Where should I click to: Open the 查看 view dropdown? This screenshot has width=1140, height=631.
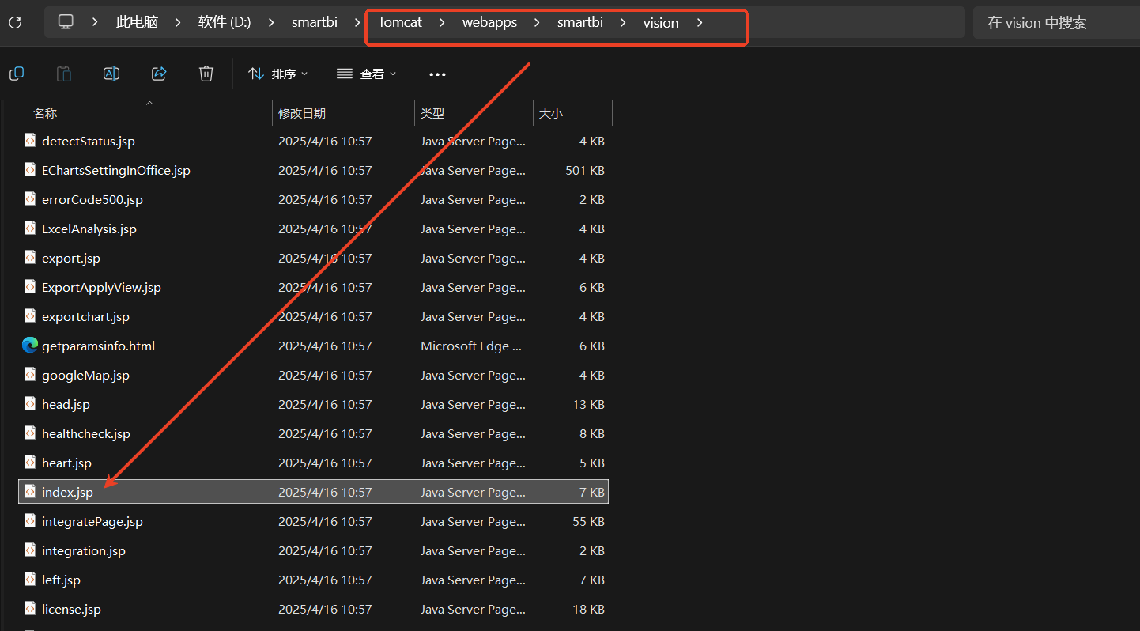pos(366,74)
